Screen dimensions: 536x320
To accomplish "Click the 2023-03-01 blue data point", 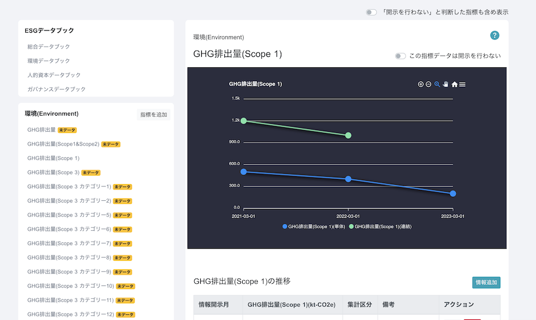I will click(453, 193).
